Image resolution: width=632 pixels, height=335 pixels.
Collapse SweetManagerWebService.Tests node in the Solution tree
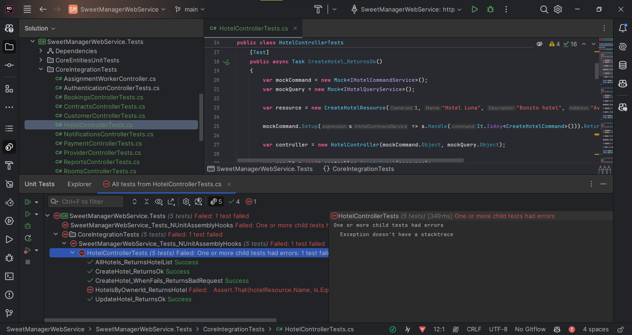[32, 42]
